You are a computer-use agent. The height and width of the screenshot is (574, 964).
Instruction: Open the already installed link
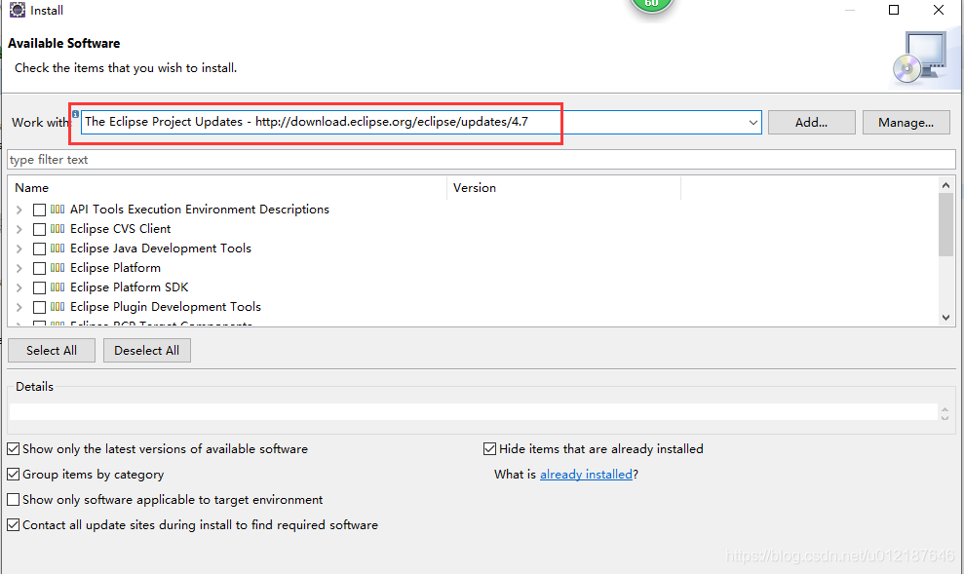(x=586, y=475)
